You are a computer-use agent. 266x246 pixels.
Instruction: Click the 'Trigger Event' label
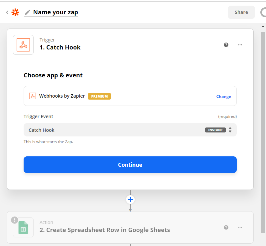click(38, 117)
